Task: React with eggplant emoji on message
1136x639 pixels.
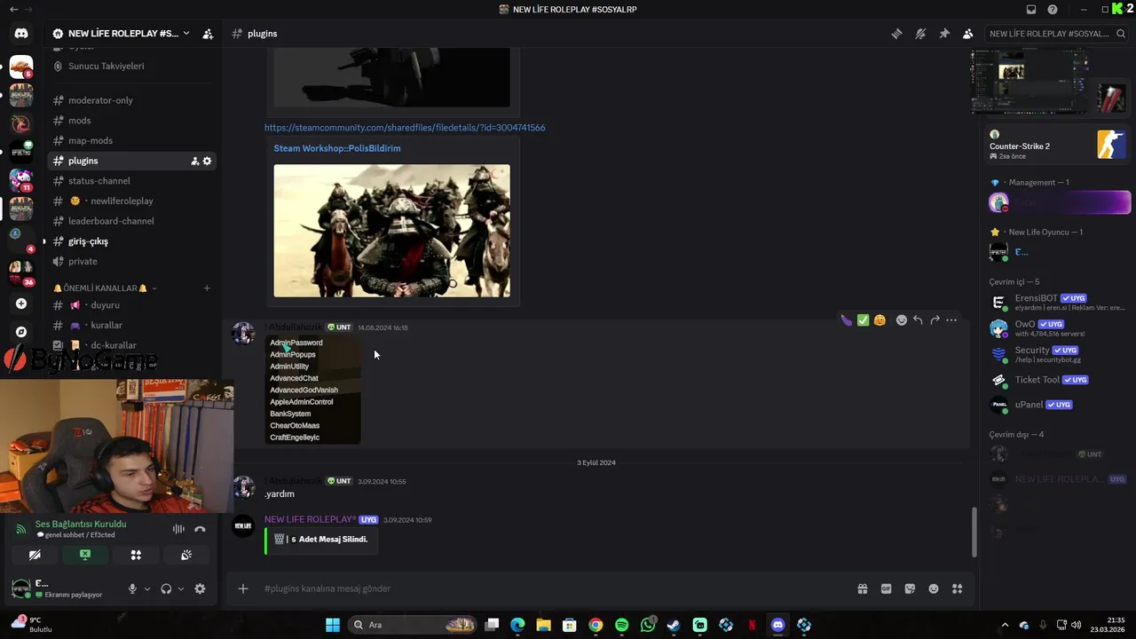Action: click(847, 320)
